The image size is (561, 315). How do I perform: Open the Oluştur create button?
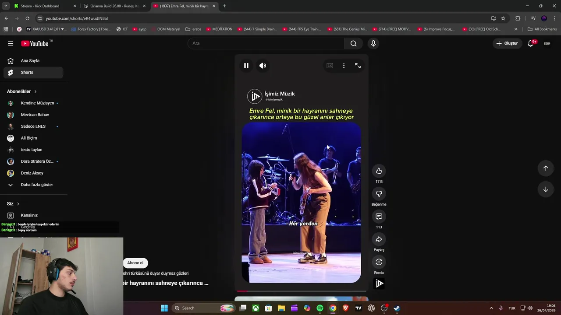point(507,43)
